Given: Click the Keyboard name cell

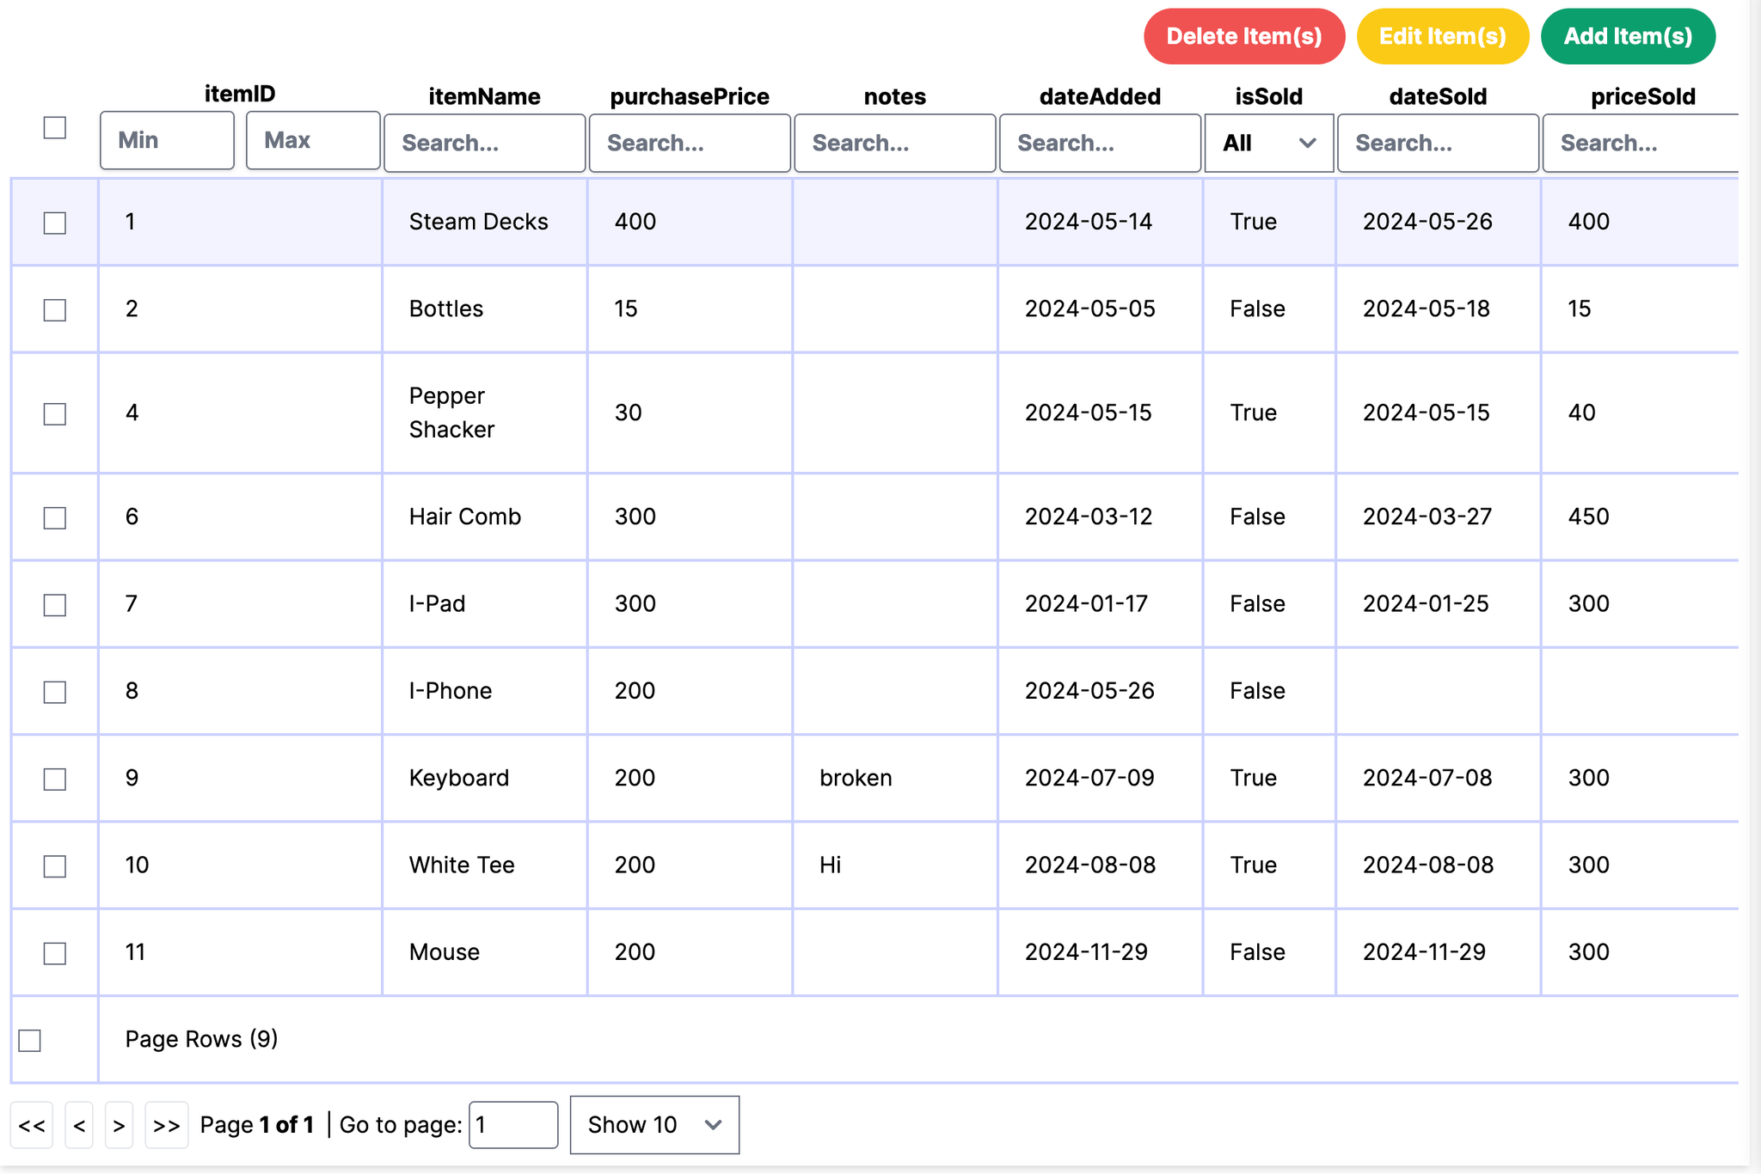Looking at the screenshot, I should click(485, 778).
